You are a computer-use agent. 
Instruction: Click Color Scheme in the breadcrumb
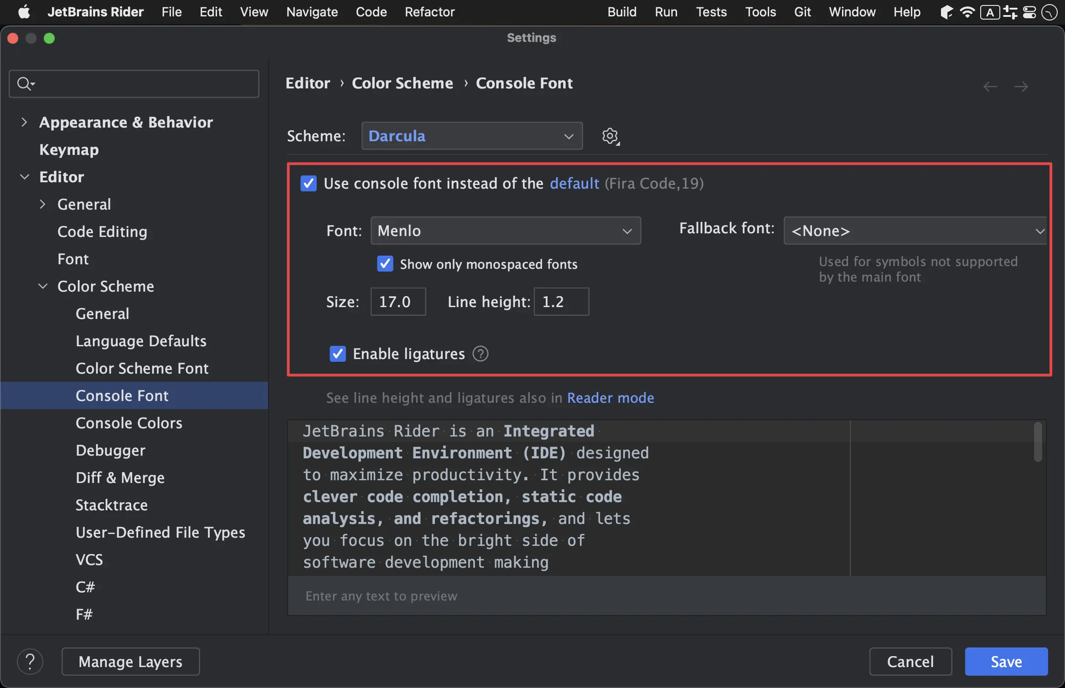(x=403, y=83)
